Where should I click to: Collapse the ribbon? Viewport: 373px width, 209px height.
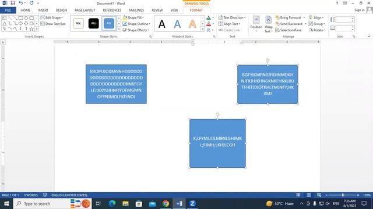coord(369,37)
